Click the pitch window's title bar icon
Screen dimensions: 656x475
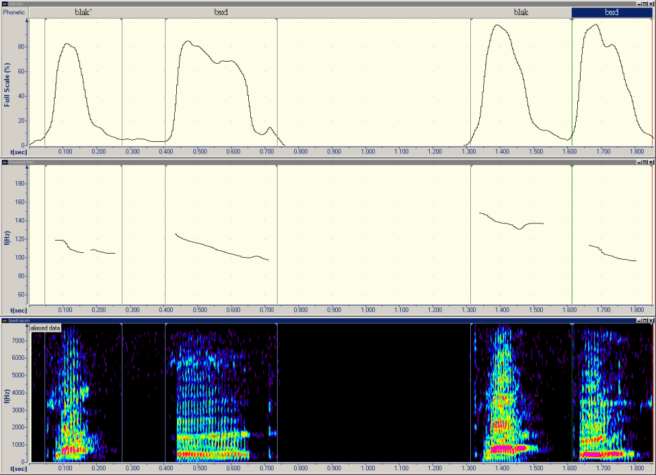[4, 162]
